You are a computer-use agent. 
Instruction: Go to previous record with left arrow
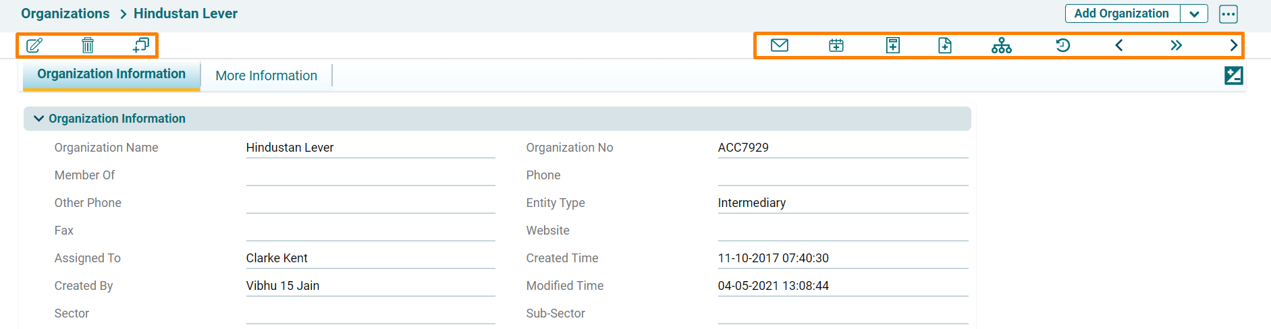1119,46
